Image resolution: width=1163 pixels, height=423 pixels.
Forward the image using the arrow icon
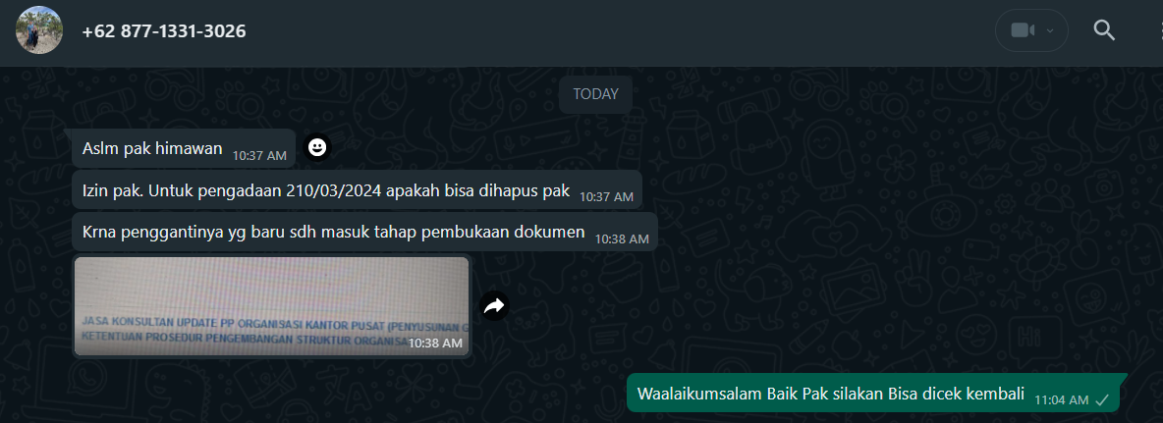[494, 306]
